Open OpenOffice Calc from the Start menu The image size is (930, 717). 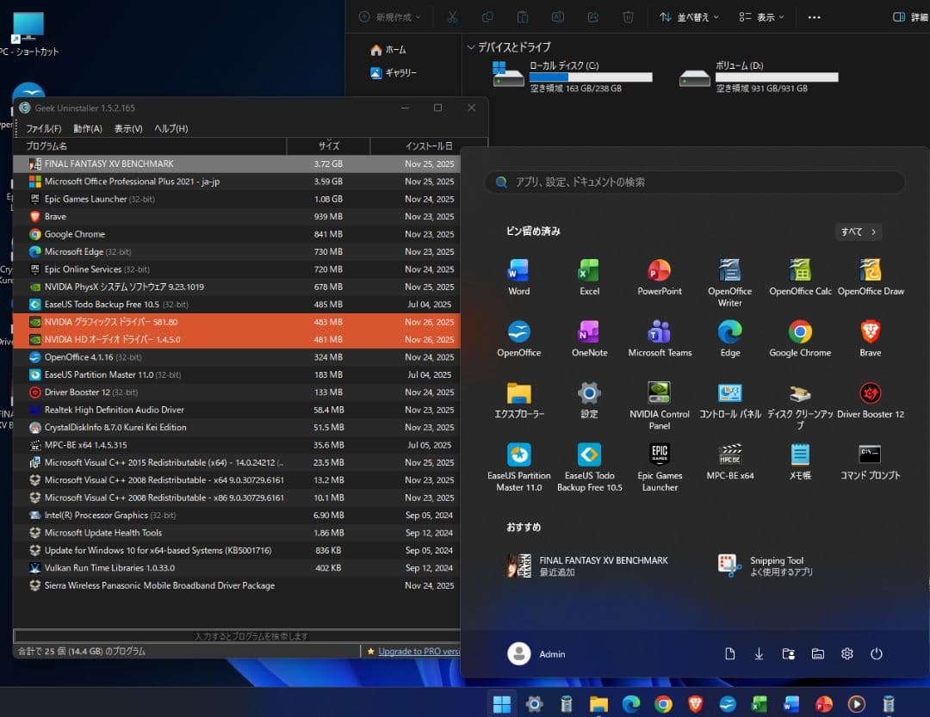click(x=799, y=269)
